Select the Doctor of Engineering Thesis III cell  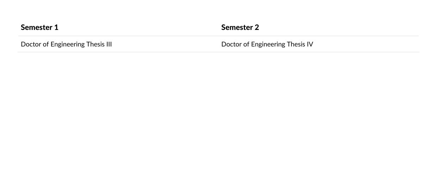[118, 44]
